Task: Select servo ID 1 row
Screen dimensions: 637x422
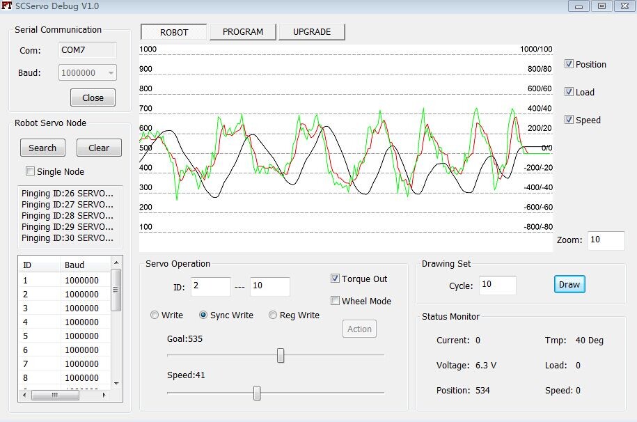Action: pos(64,280)
